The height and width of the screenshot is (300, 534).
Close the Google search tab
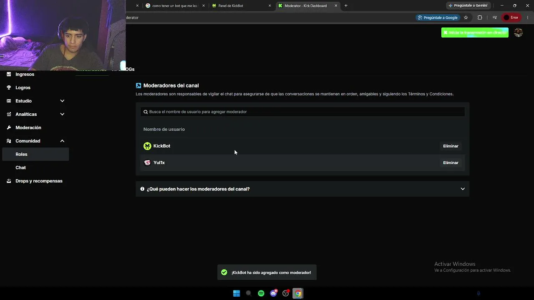coord(204,6)
